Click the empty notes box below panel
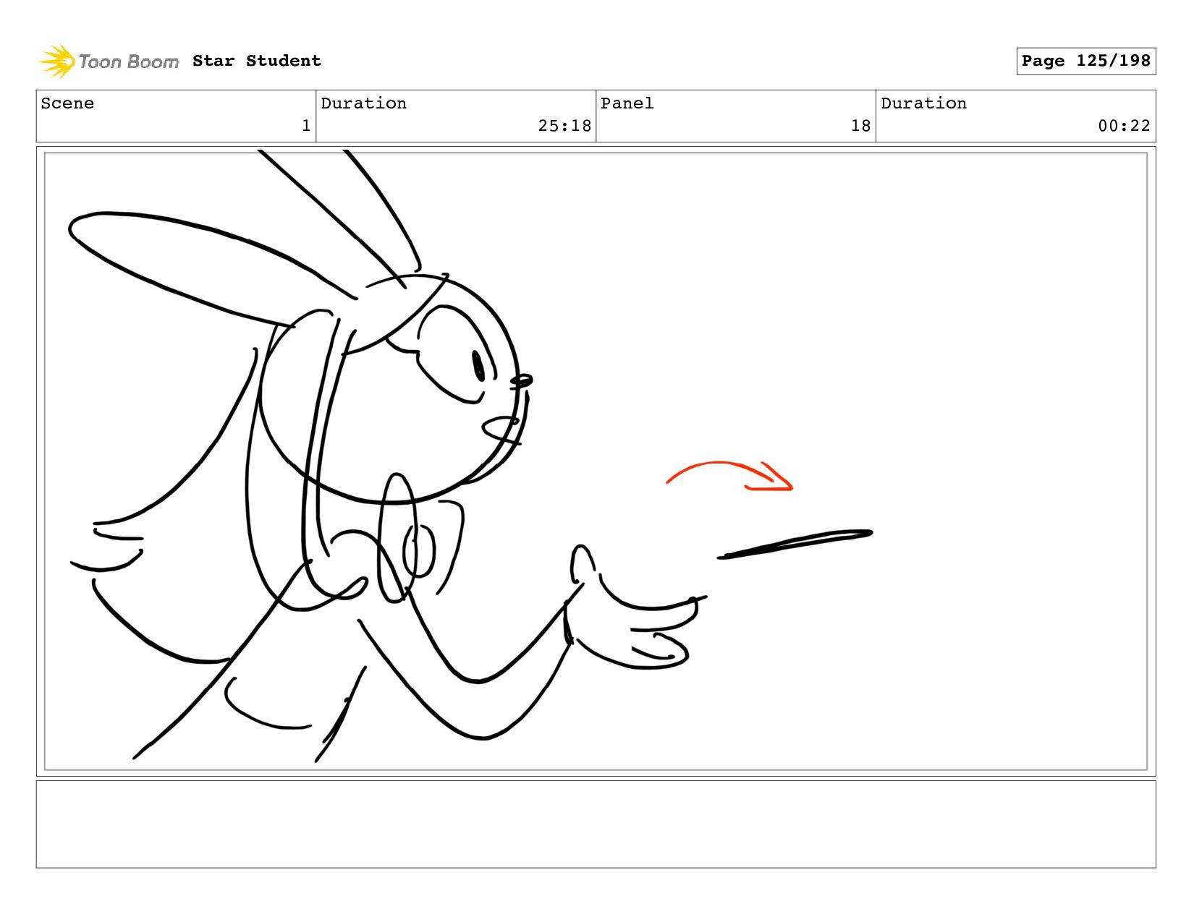The height and width of the screenshot is (922, 1194). (x=596, y=824)
